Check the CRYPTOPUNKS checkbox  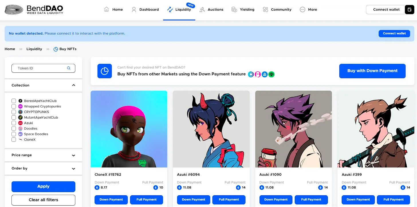pyautogui.click(x=14, y=112)
